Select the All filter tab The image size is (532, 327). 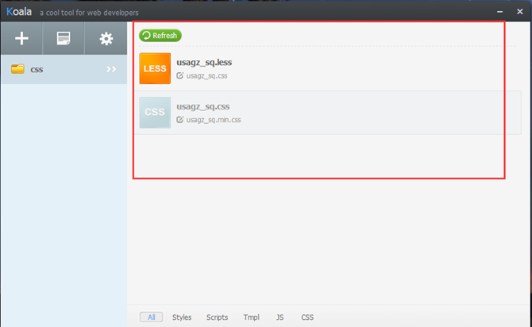tap(152, 317)
